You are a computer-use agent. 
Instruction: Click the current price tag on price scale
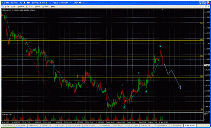coord(207,65)
